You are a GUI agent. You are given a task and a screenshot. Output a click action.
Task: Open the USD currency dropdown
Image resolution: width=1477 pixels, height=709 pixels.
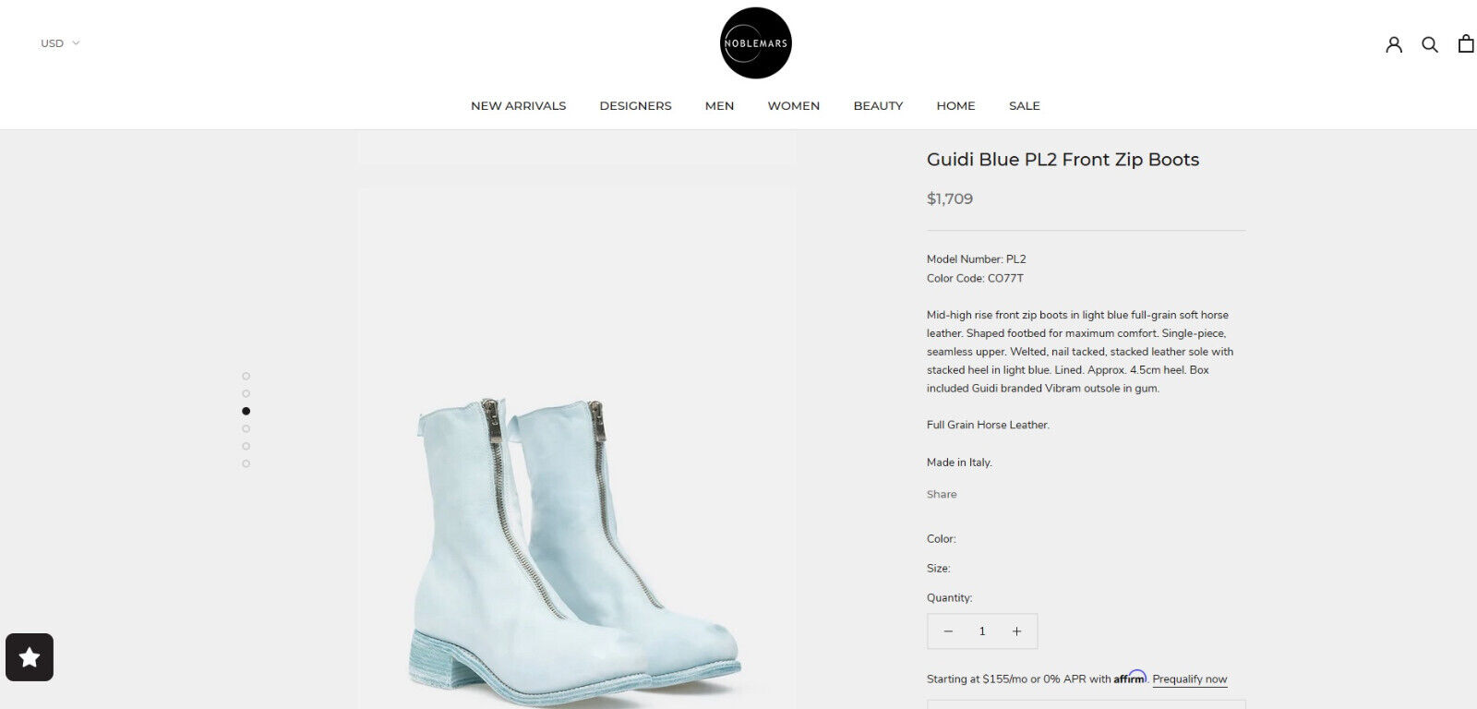(x=60, y=43)
